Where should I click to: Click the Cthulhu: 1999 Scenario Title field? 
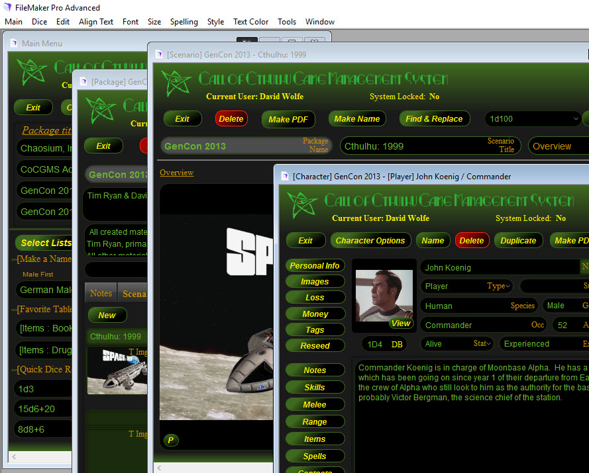click(430, 146)
